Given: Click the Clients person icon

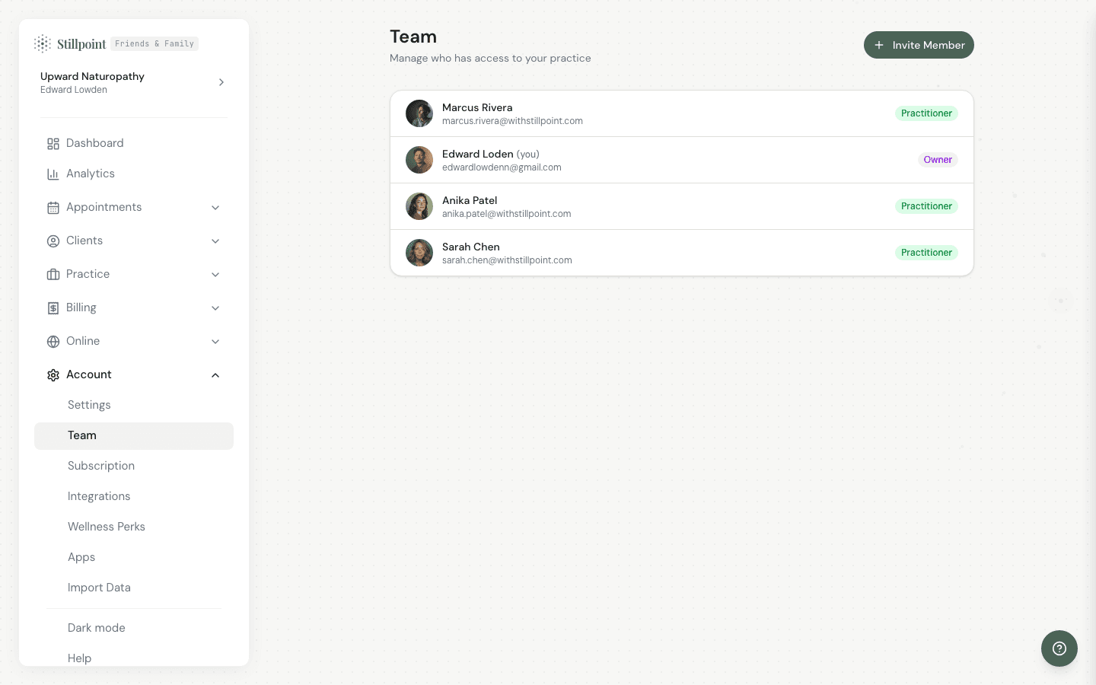Looking at the screenshot, I should point(53,241).
